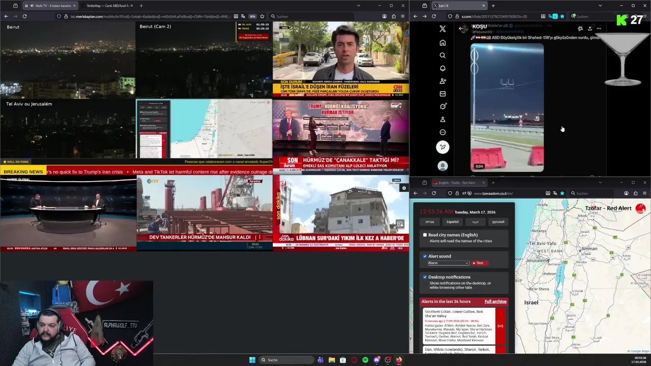The image size is (651, 366).
Task: Switch to the Multi TV browser tab
Action: (49, 6)
